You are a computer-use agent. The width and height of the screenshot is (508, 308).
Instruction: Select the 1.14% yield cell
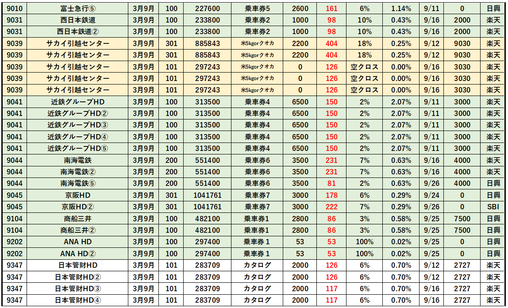tap(401, 8)
